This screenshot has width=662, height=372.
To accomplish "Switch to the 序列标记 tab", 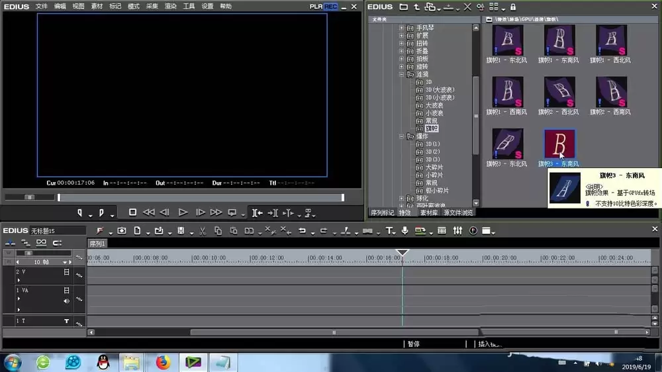I will click(x=382, y=213).
